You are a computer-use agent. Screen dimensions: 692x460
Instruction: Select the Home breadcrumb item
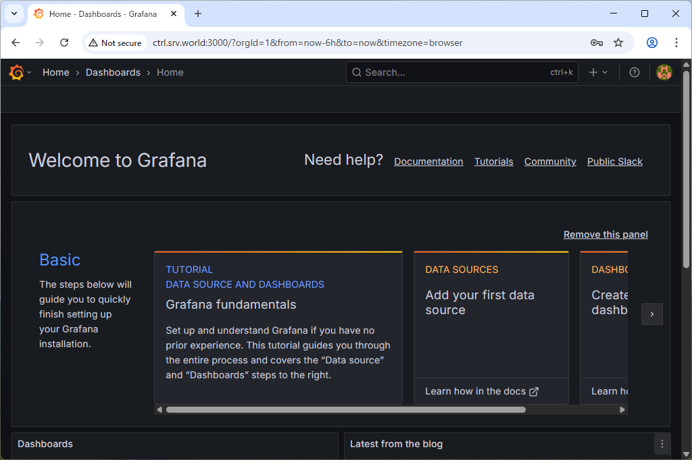[55, 72]
